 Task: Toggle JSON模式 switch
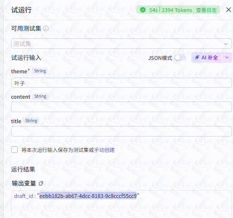coord(180,57)
